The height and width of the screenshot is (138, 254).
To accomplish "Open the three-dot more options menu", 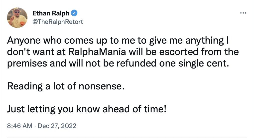I will coord(243,13).
